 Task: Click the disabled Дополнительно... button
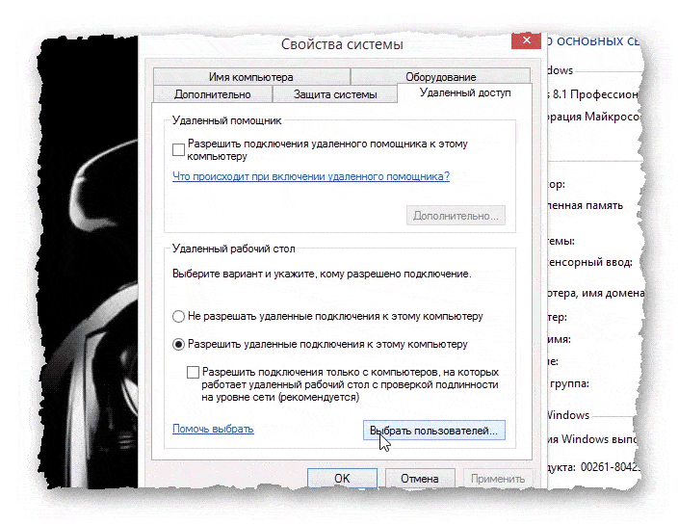point(456,216)
